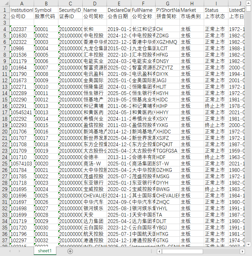Click the name cell '天安'

95,215
